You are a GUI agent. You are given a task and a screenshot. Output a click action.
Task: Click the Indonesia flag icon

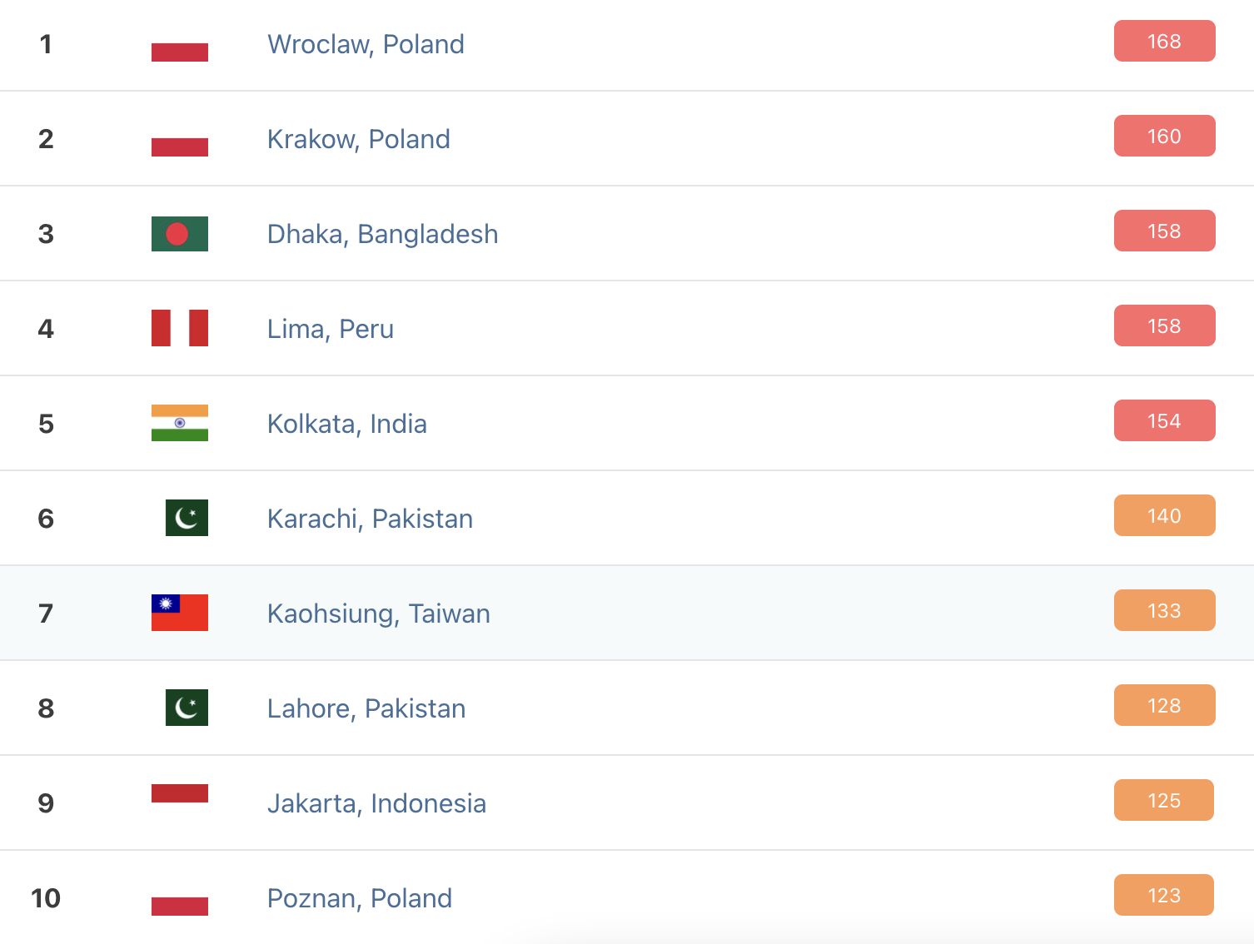[179, 794]
